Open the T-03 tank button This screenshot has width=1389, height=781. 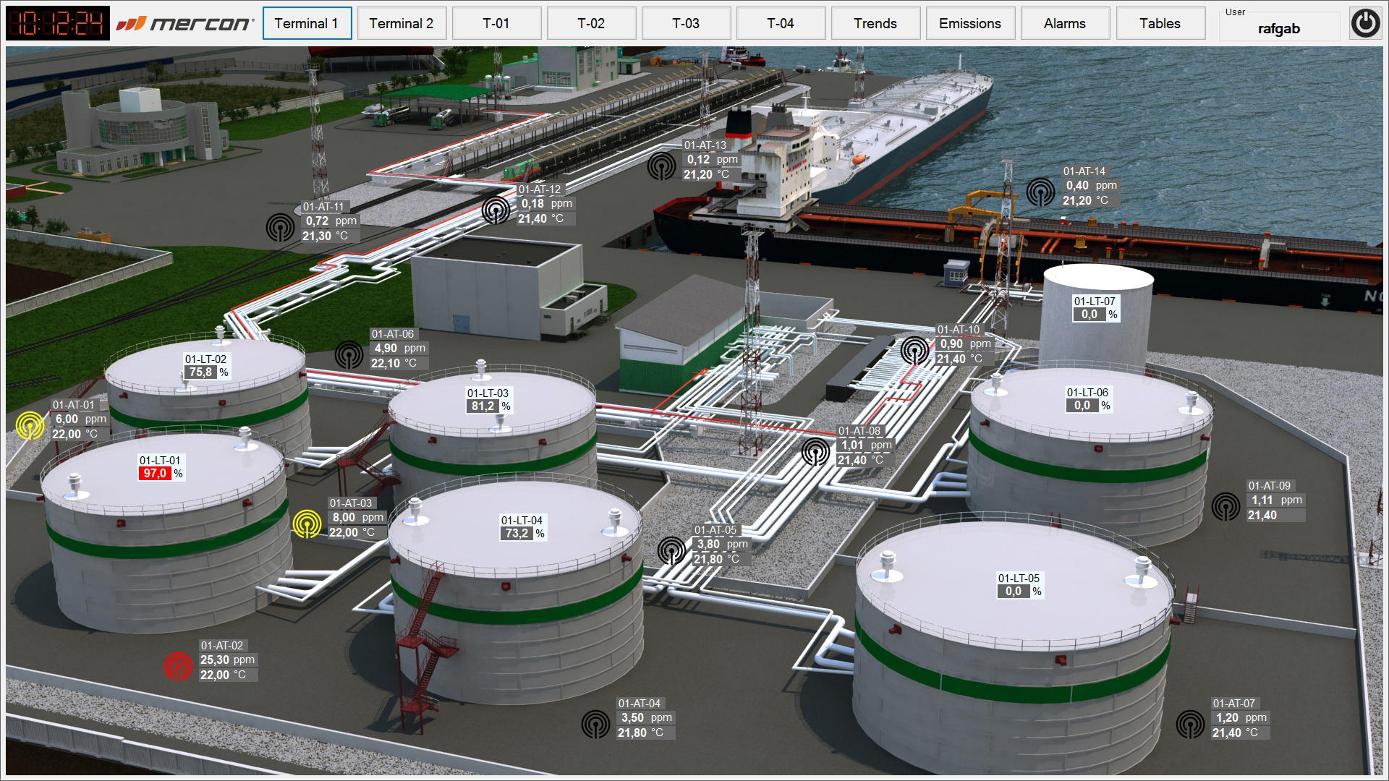click(x=686, y=23)
